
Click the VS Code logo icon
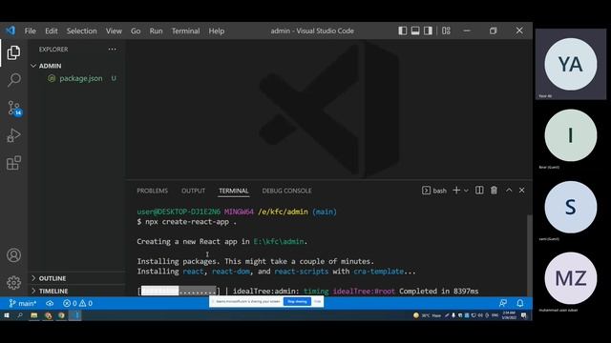pos(11,30)
